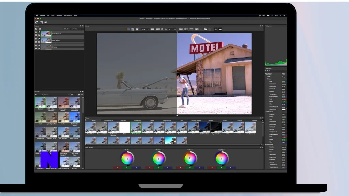
Task: Switch to the Render filter tab
Action: tap(211, 120)
